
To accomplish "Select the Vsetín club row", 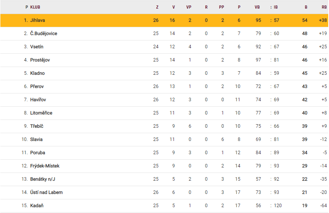I will tap(37, 47).
